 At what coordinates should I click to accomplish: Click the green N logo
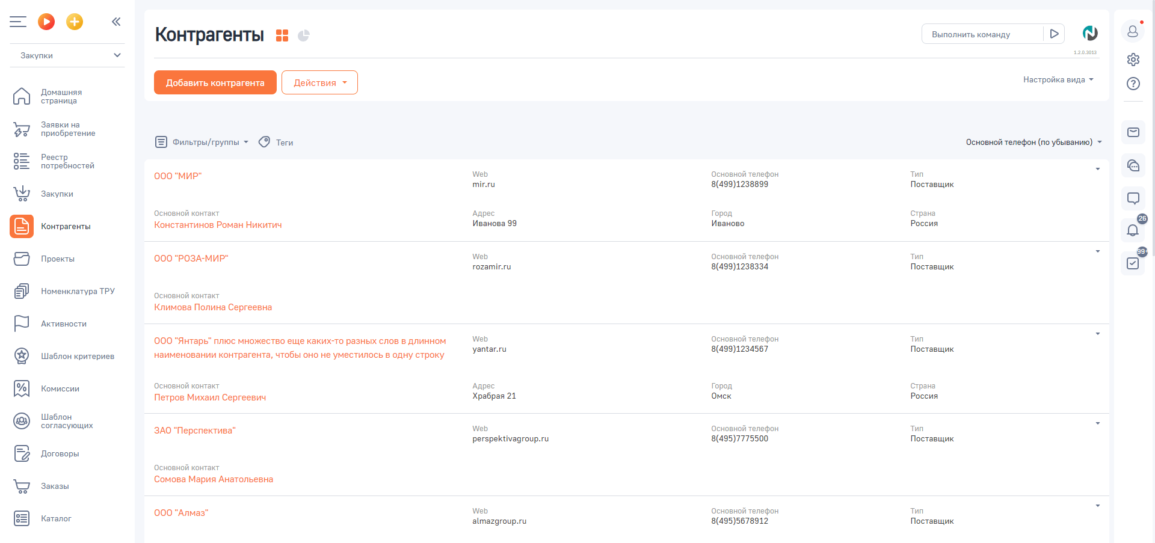1090,34
